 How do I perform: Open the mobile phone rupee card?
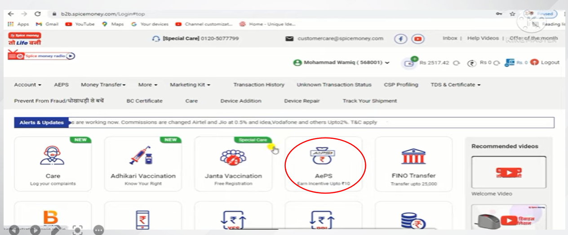(x=143, y=215)
